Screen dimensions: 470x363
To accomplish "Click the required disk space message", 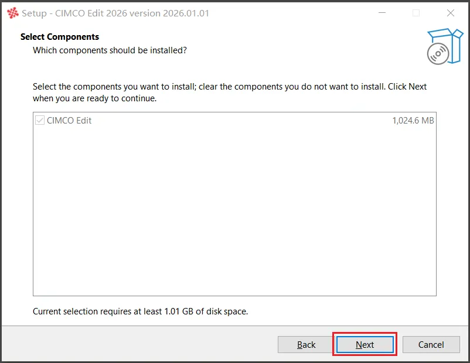I will click(x=140, y=311).
